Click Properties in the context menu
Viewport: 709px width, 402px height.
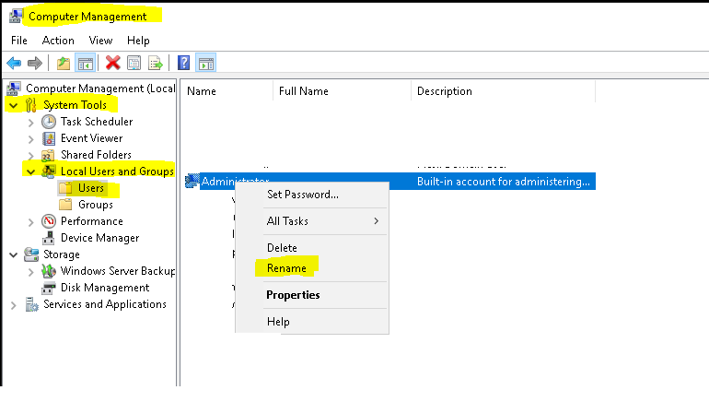(x=293, y=295)
